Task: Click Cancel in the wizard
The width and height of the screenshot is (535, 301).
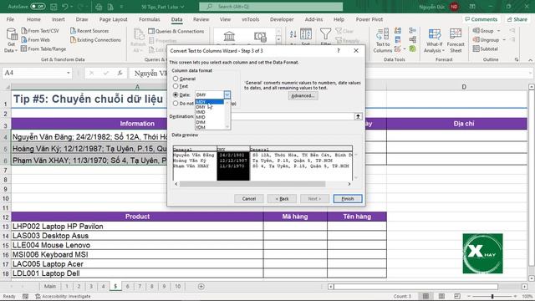Action: [249, 199]
